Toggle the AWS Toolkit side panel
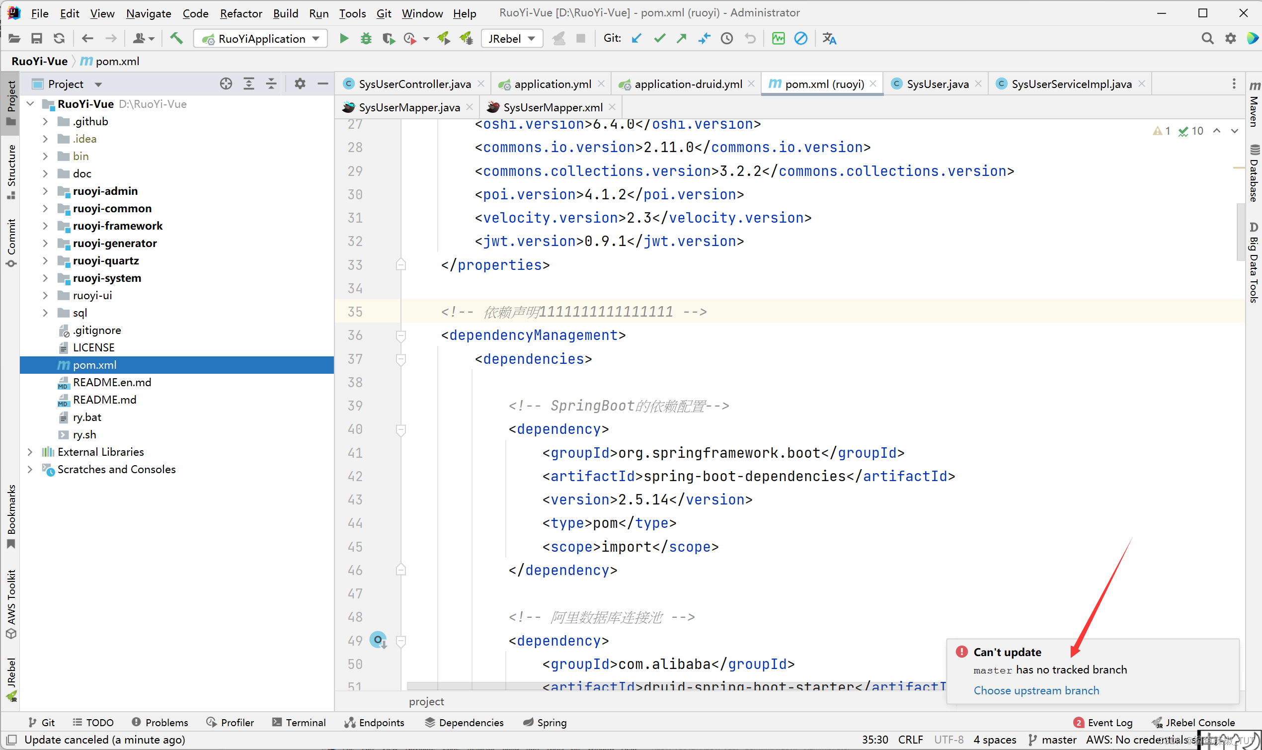The height and width of the screenshot is (750, 1262). tap(11, 603)
